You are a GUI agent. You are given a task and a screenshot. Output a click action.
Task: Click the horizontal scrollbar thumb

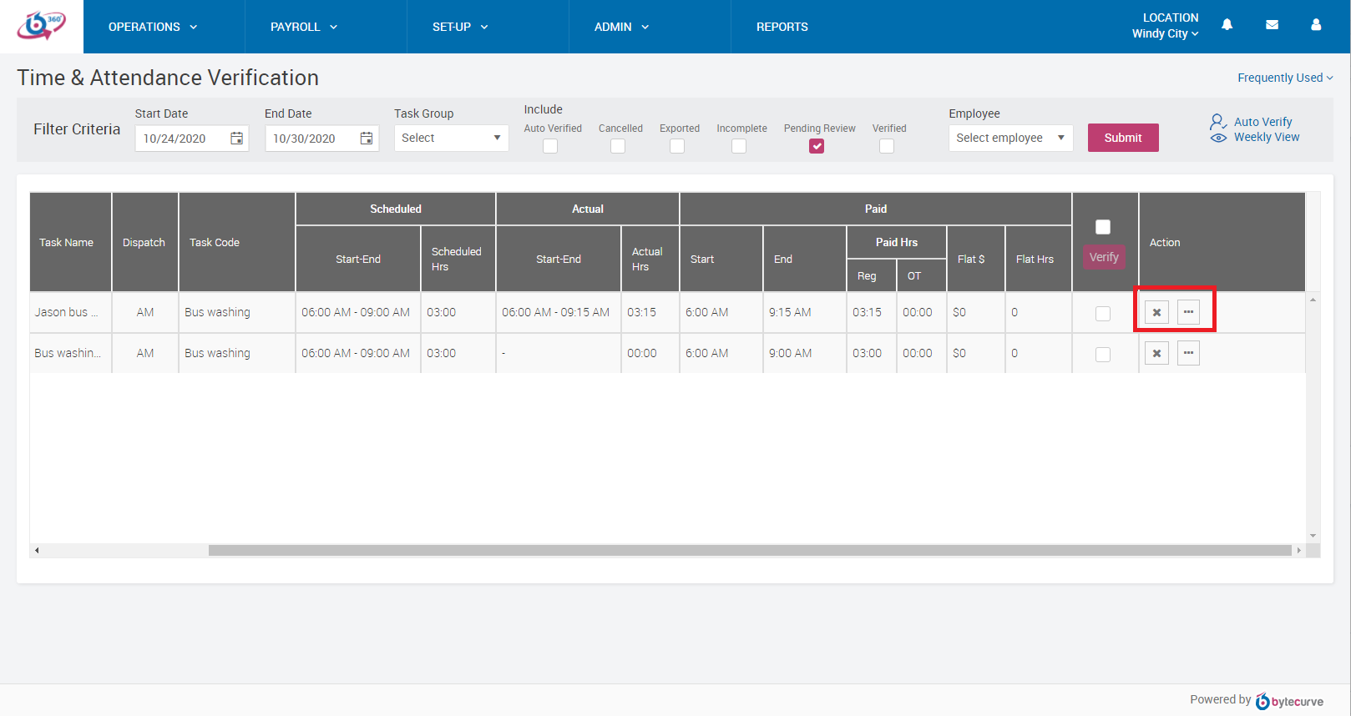[x=750, y=551]
